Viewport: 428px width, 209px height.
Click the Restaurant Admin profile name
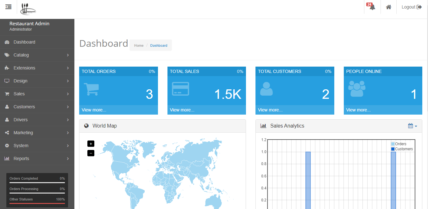point(29,23)
